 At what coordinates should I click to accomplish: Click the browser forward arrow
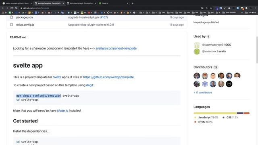(x=7, y=8)
